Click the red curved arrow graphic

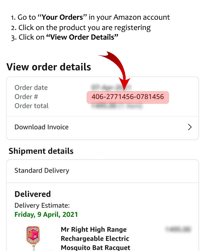tap(116, 71)
